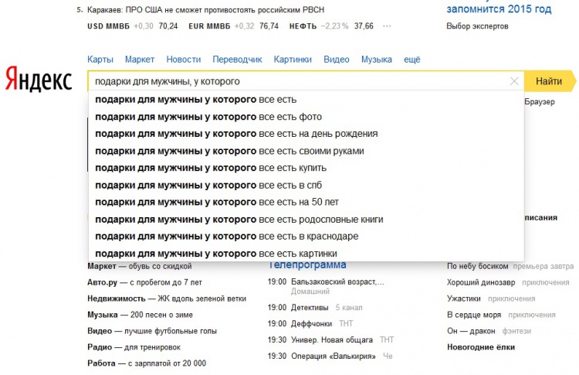579x375 pixels.
Task: Open 'Маркет — обувь со скидкой' link
Action: pyautogui.click(x=140, y=266)
